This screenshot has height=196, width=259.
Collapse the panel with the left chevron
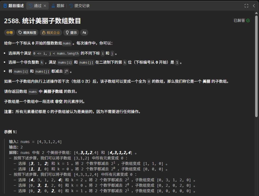pos(254,6)
